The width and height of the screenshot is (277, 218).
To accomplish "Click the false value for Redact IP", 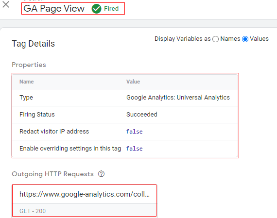I will pos(134,132).
